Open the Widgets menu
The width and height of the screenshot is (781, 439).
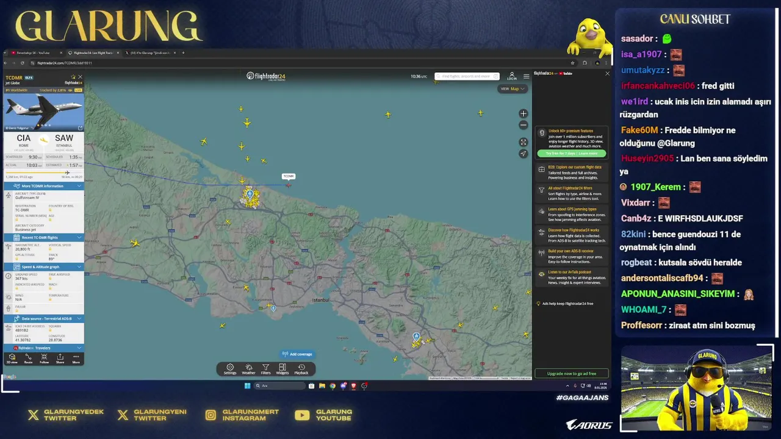(x=283, y=369)
